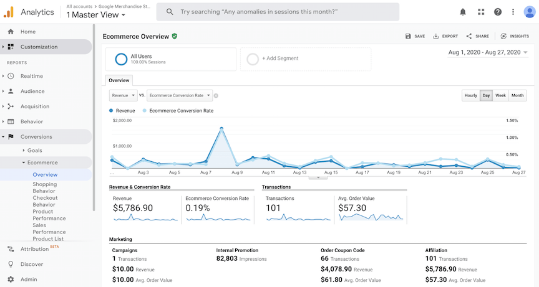Expand the Audience reports arrow
The width and height of the screenshot is (539, 287).
[x=2, y=92]
